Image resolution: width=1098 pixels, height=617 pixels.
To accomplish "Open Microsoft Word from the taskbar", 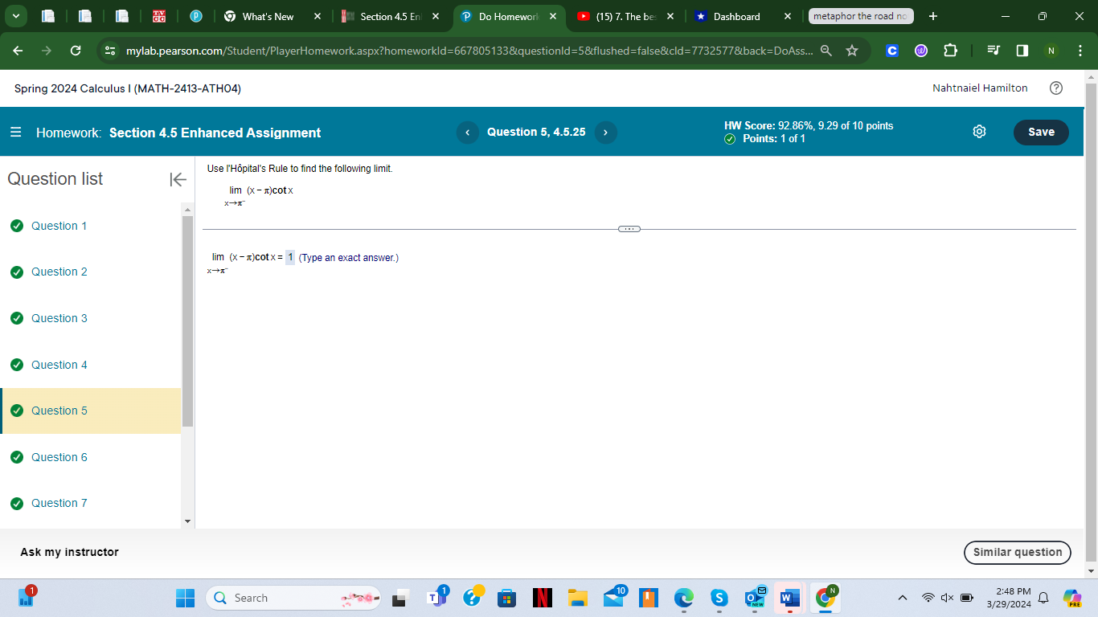I will pos(789,598).
